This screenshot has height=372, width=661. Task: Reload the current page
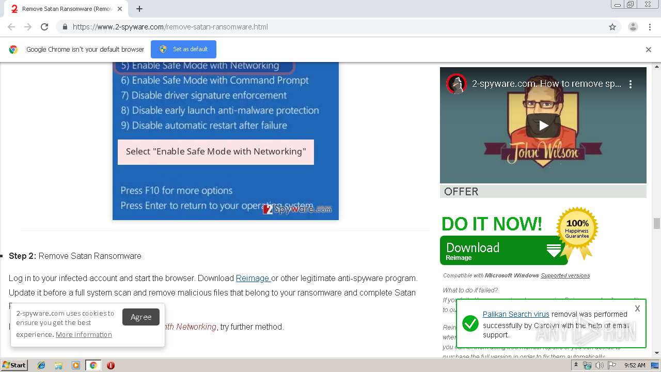(44, 27)
